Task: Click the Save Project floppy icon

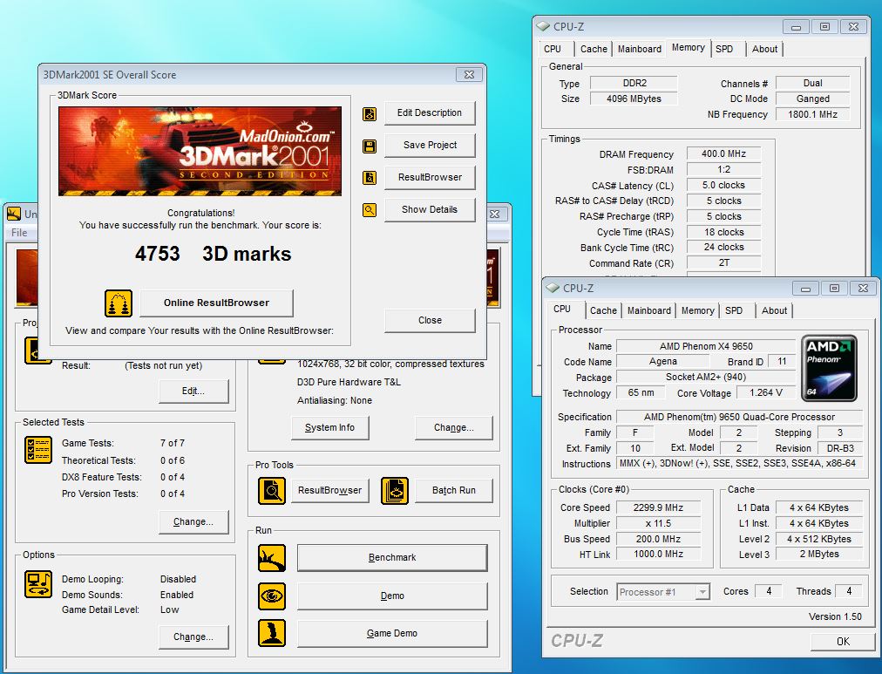Action: (370, 146)
